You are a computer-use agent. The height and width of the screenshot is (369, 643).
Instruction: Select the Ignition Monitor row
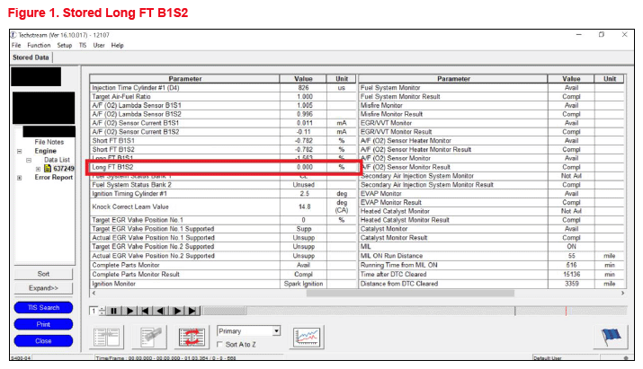[224, 284]
